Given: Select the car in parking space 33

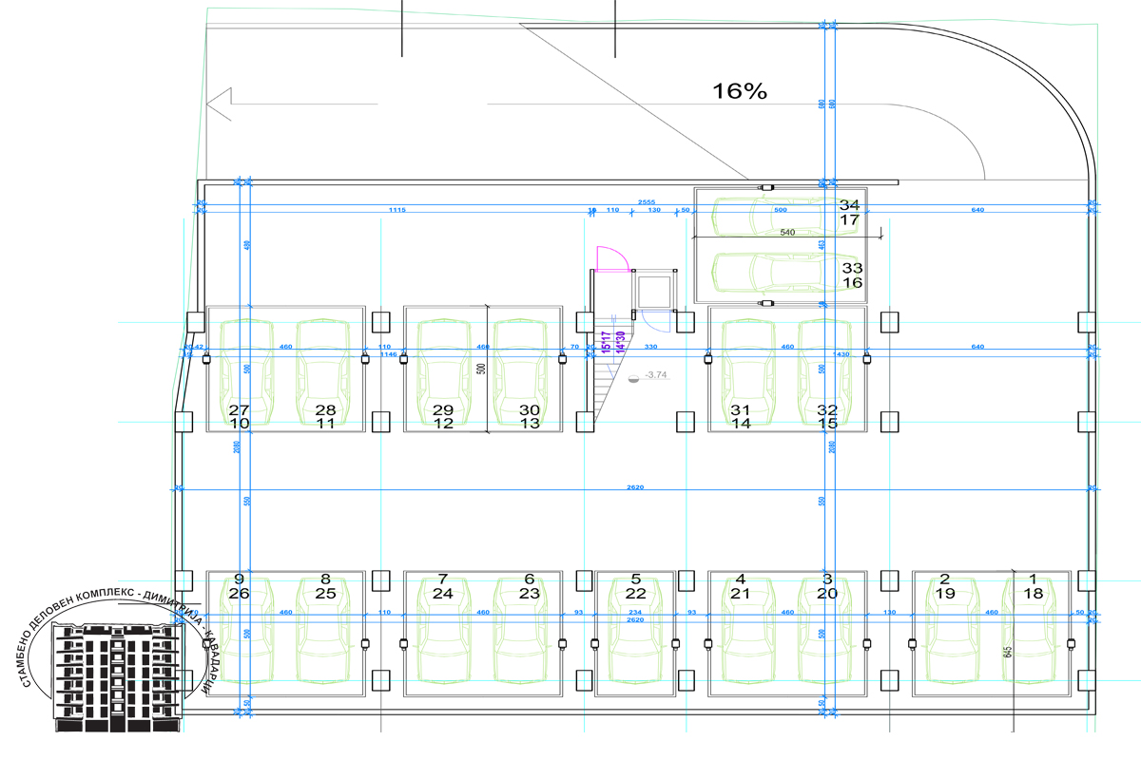Looking at the screenshot, I should (770, 272).
